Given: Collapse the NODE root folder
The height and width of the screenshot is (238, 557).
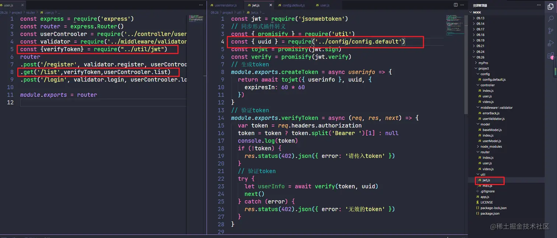Looking at the screenshot, I should point(477,12).
